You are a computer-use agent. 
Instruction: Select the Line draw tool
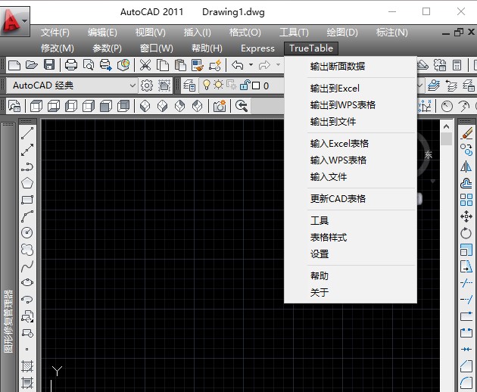coord(27,133)
